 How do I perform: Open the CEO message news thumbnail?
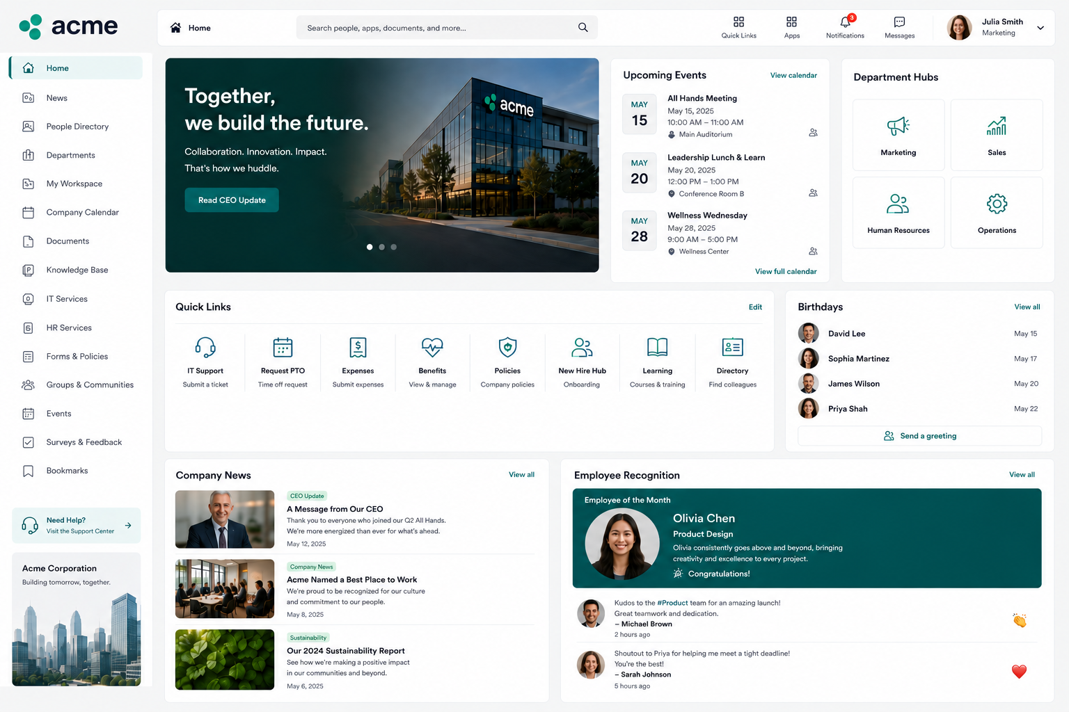225,519
